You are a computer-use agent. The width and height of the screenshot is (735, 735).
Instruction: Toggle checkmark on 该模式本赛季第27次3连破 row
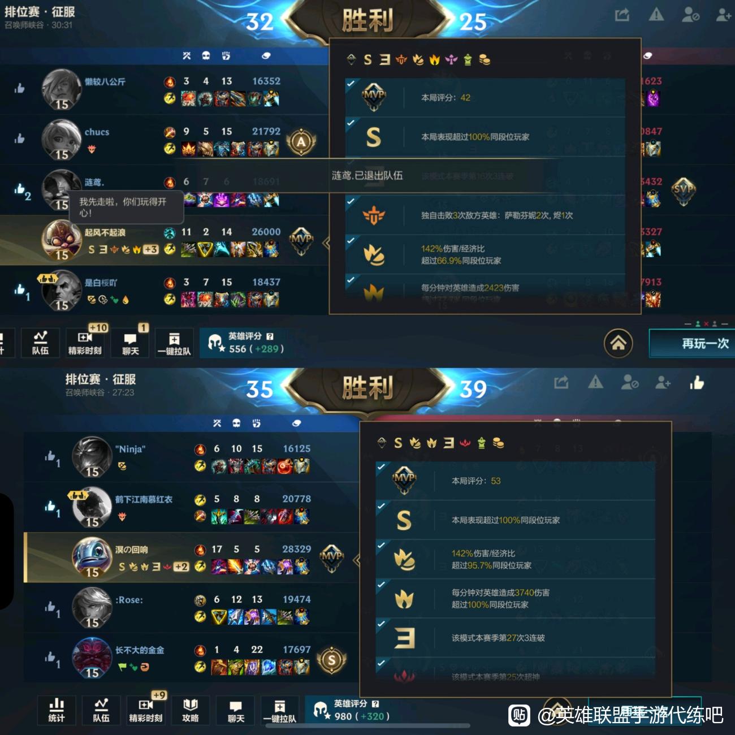tap(381, 624)
